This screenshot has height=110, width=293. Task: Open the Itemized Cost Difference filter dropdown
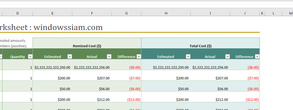click(139, 57)
